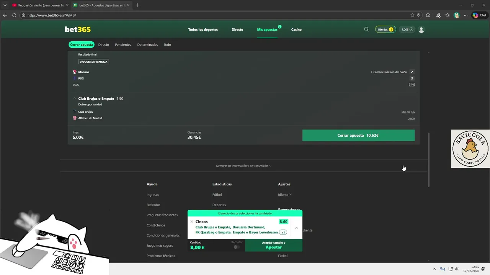Click the Mónaco team crest icon

click(x=75, y=72)
